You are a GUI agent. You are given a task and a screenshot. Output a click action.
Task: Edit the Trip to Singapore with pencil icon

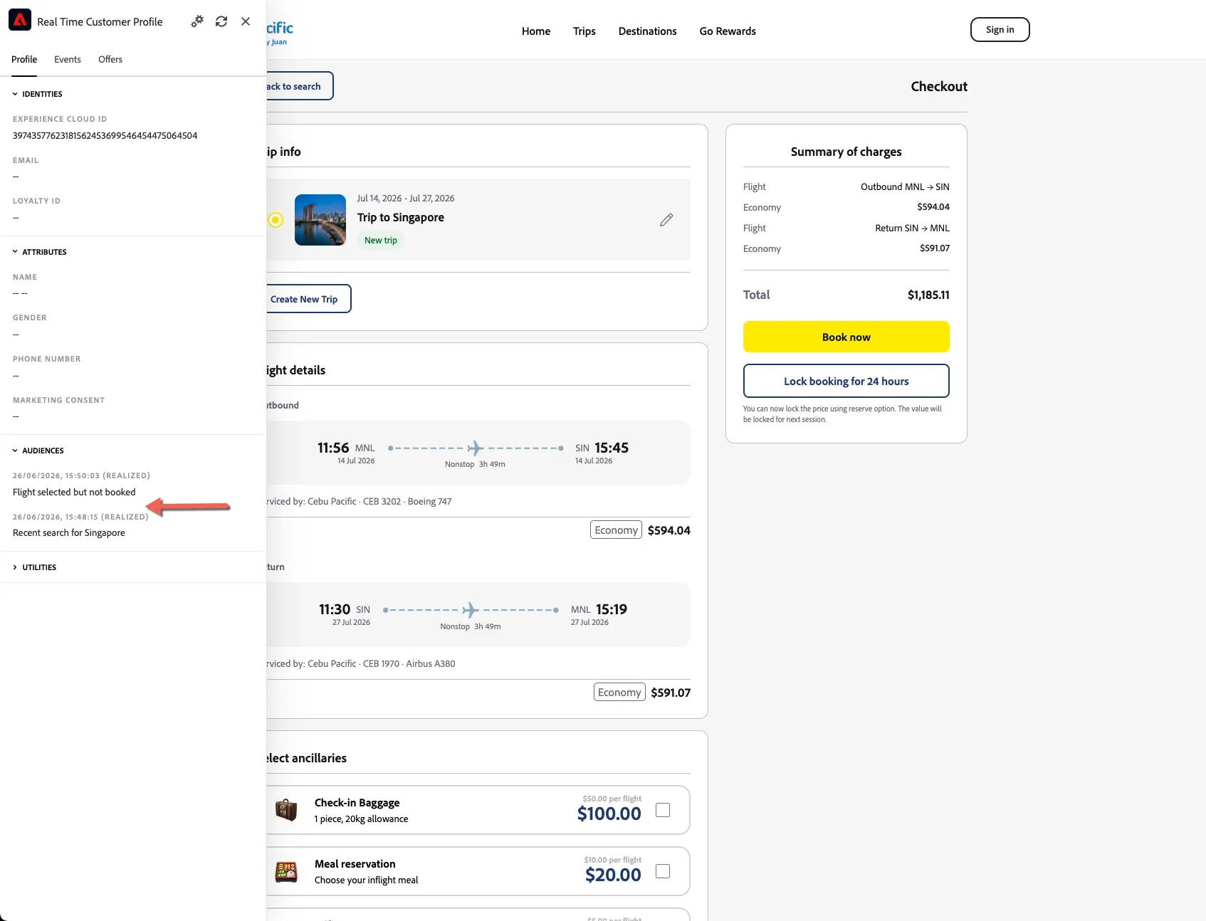point(666,220)
